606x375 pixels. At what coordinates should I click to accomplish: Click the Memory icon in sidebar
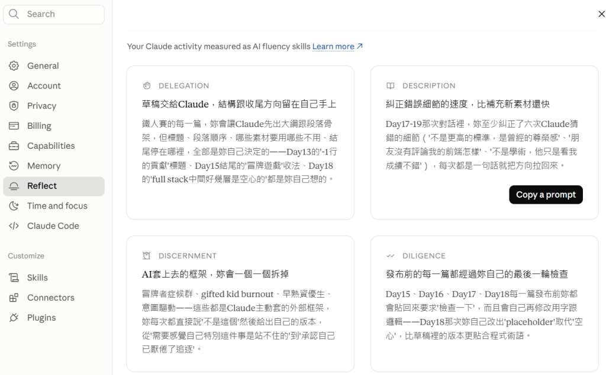point(14,166)
